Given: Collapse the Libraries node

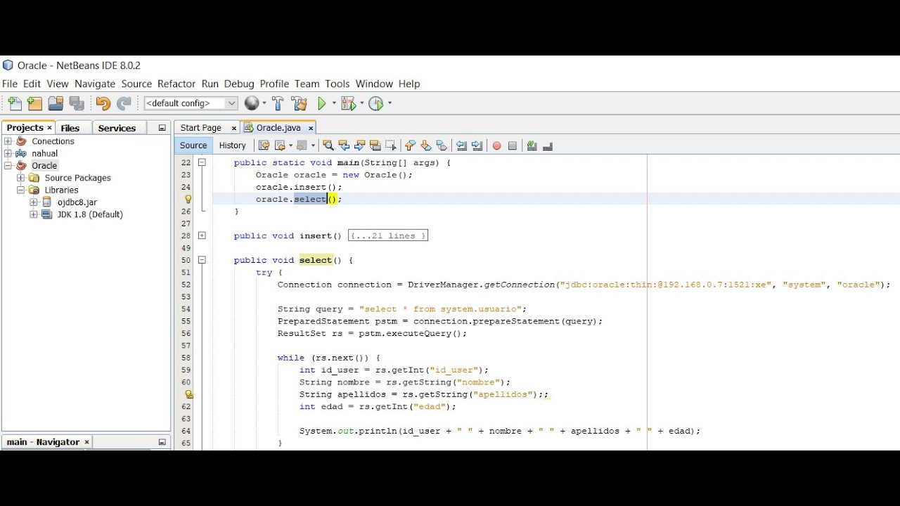Looking at the screenshot, I should point(21,190).
